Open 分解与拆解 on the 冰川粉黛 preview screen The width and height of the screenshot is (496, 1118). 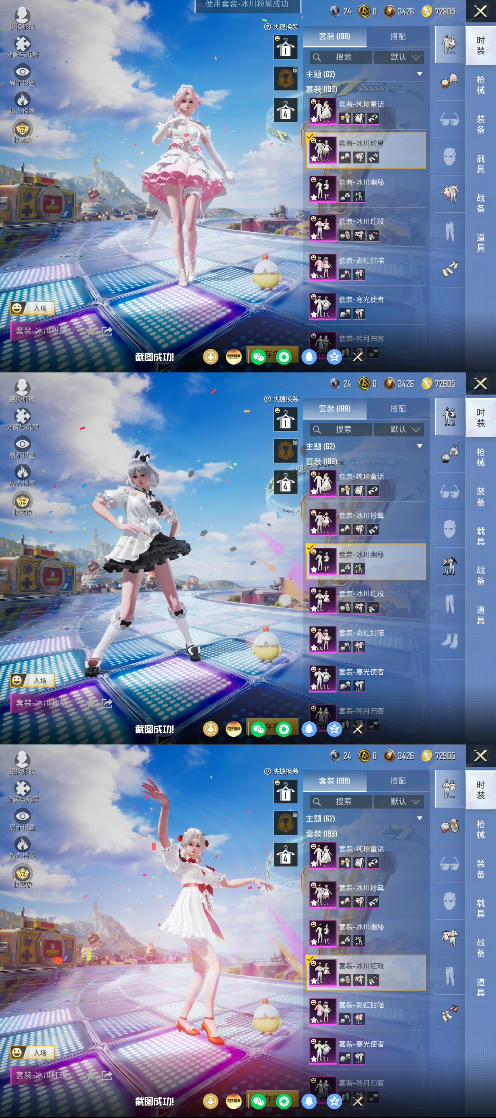[22, 46]
